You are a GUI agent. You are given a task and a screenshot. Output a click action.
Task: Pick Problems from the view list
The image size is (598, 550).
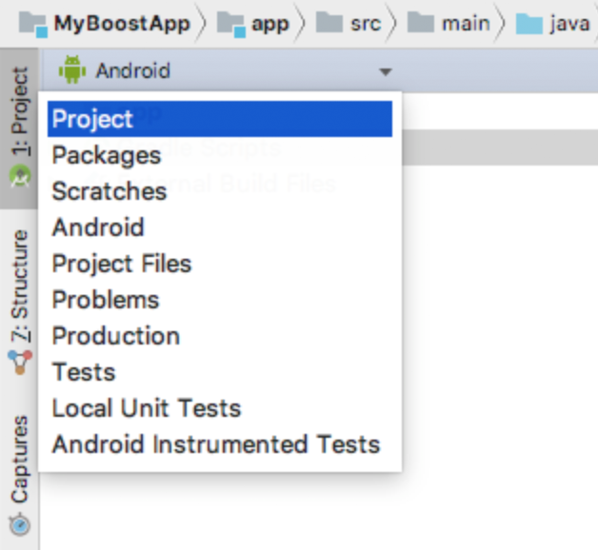220,300
